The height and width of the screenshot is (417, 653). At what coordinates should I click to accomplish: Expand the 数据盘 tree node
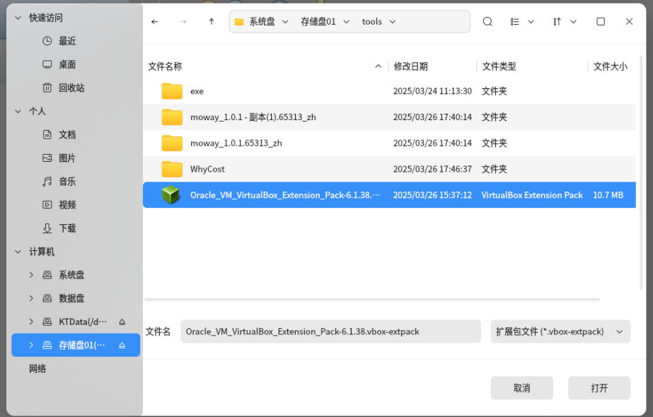tap(31, 298)
